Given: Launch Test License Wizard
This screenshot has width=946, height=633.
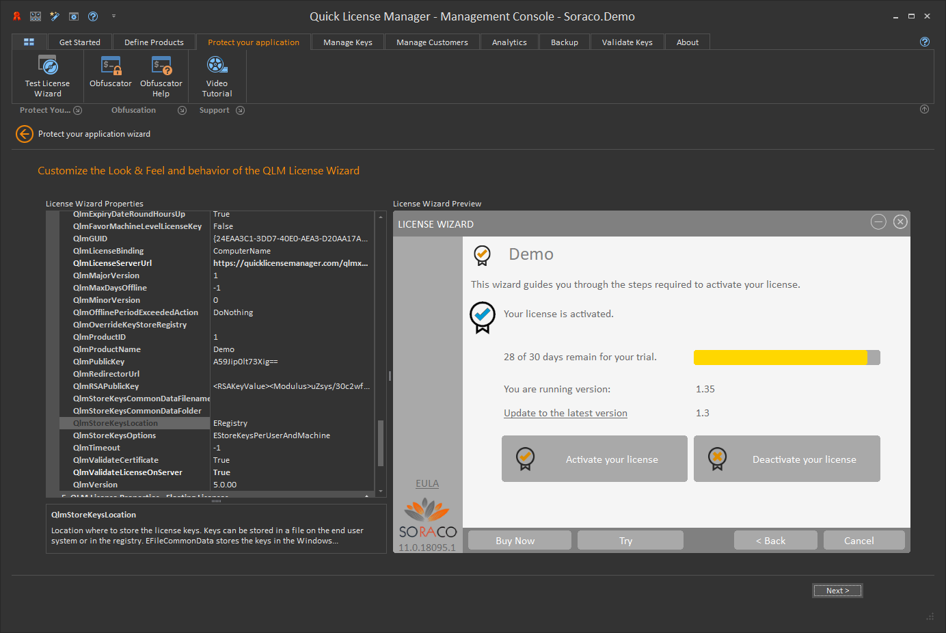Looking at the screenshot, I should [47, 76].
